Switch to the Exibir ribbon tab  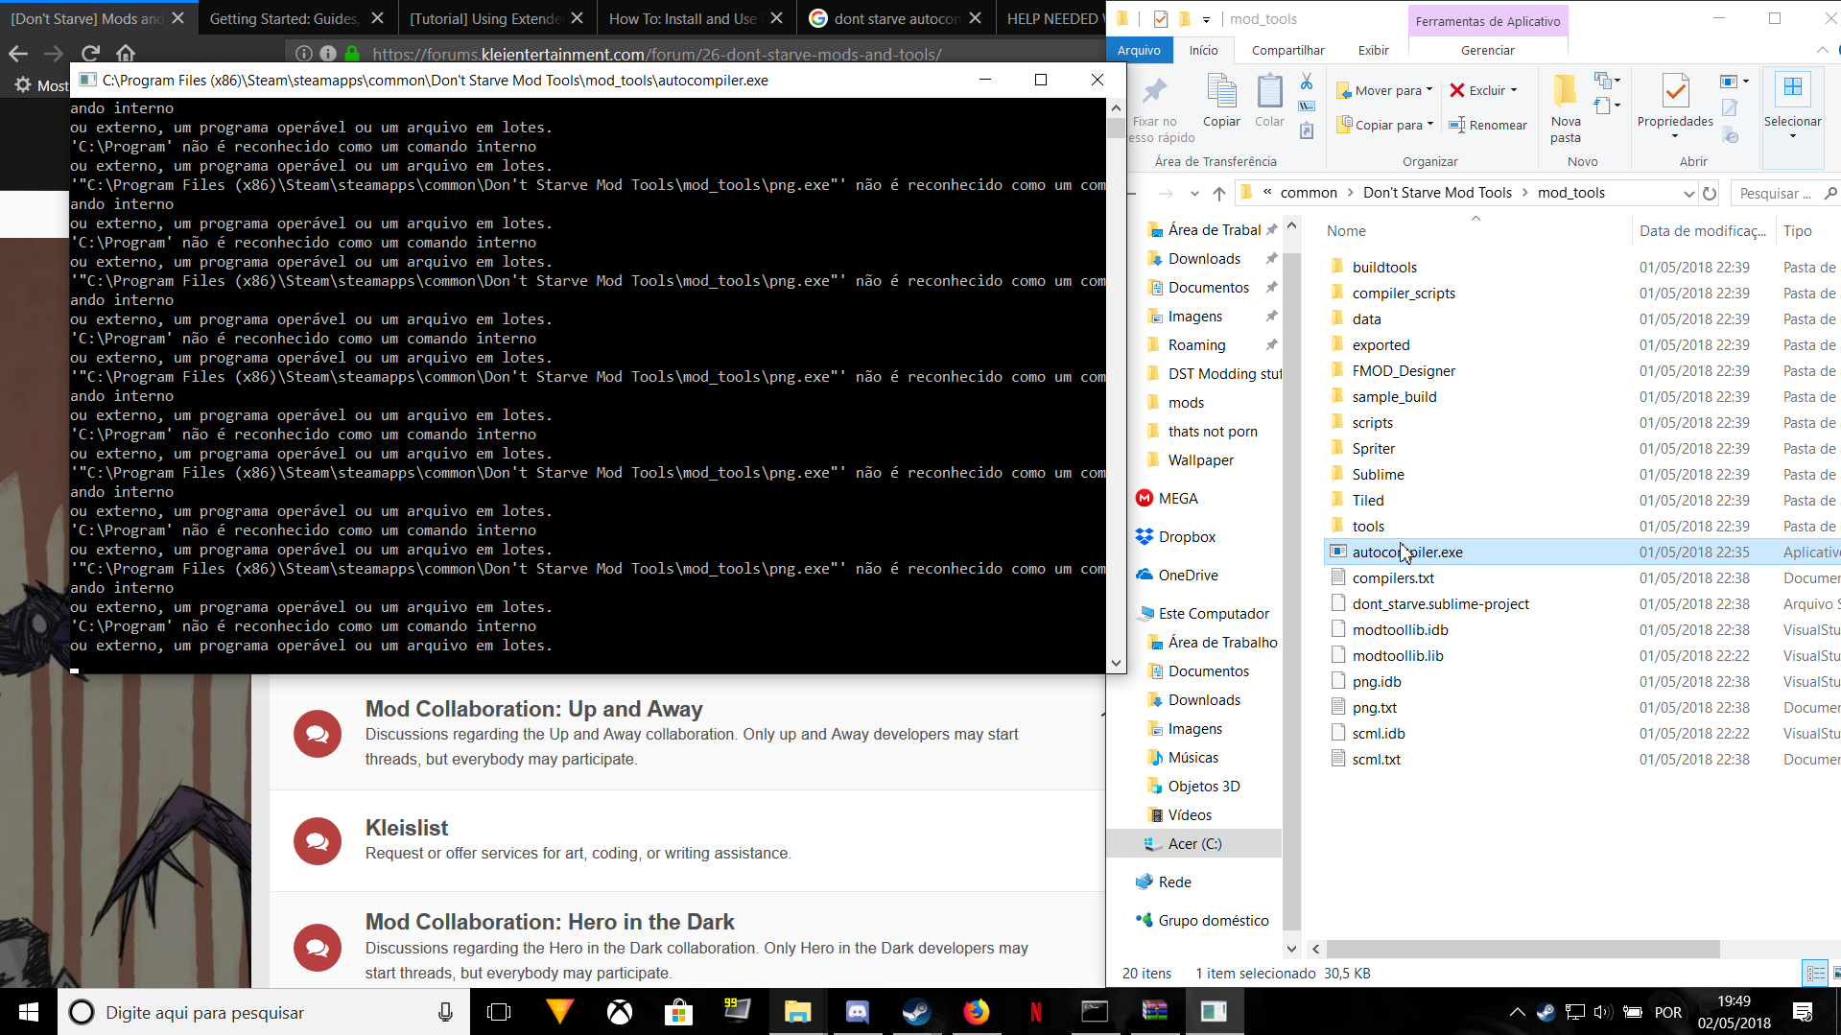click(1373, 50)
